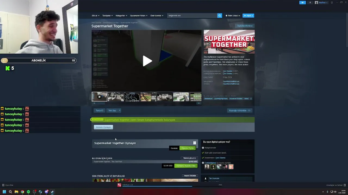Click the plus icon to add tags
Screen dimensions: 348x195
[251, 99]
